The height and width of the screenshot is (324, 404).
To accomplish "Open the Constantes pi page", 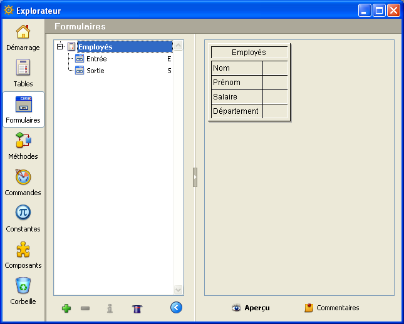I will [23, 218].
